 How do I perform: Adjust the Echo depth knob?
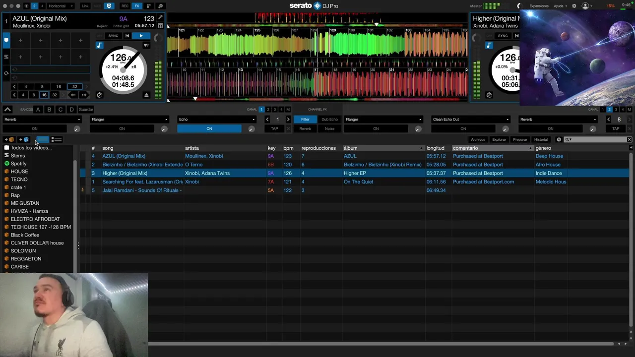pos(252,129)
